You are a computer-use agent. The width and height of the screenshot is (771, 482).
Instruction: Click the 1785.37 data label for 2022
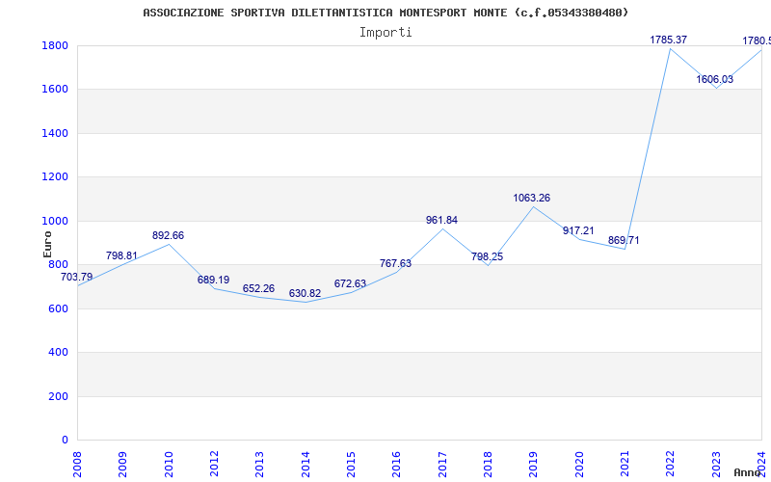pos(669,40)
